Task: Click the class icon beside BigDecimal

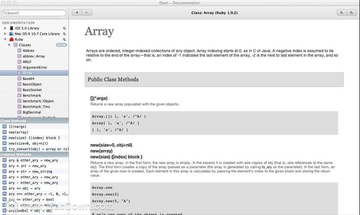Action: [x=20, y=112]
